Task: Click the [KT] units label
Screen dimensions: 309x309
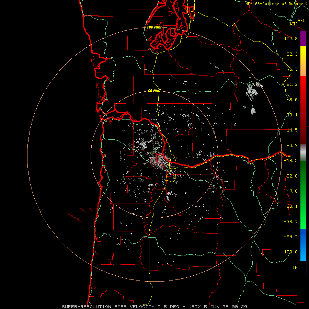Action: click(293, 24)
